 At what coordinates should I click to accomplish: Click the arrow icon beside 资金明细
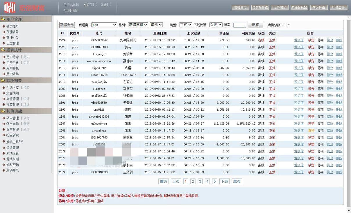click(3, 93)
